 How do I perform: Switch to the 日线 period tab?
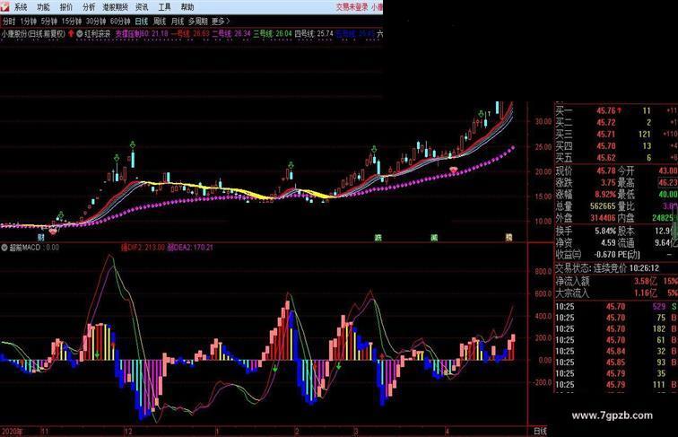click(142, 21)
